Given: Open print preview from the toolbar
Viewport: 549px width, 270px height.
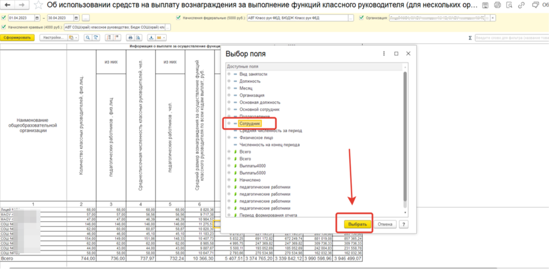Looking at the screenshot, I should (x=137, y=38).
